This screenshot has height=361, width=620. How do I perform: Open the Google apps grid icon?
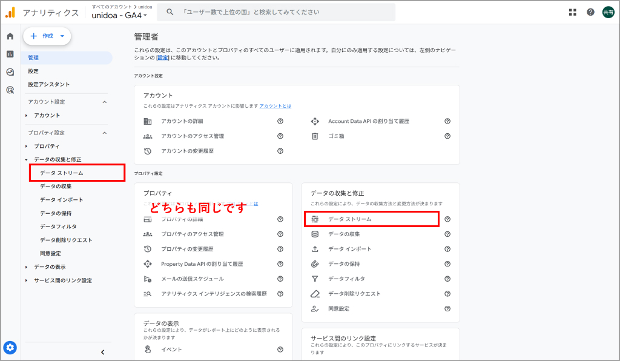pyautogui.click(x=573, y=12)
